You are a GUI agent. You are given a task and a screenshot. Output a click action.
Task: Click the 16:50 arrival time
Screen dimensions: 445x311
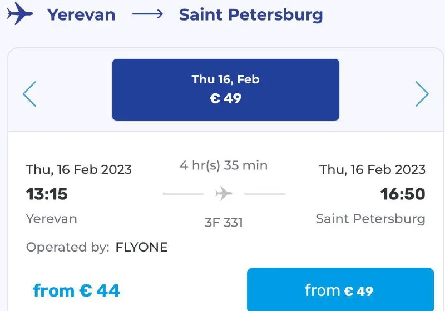(x=403, y=194)
